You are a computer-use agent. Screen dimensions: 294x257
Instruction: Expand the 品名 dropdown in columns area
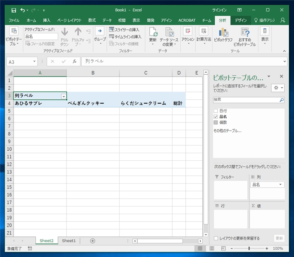[x=280, y=185]
